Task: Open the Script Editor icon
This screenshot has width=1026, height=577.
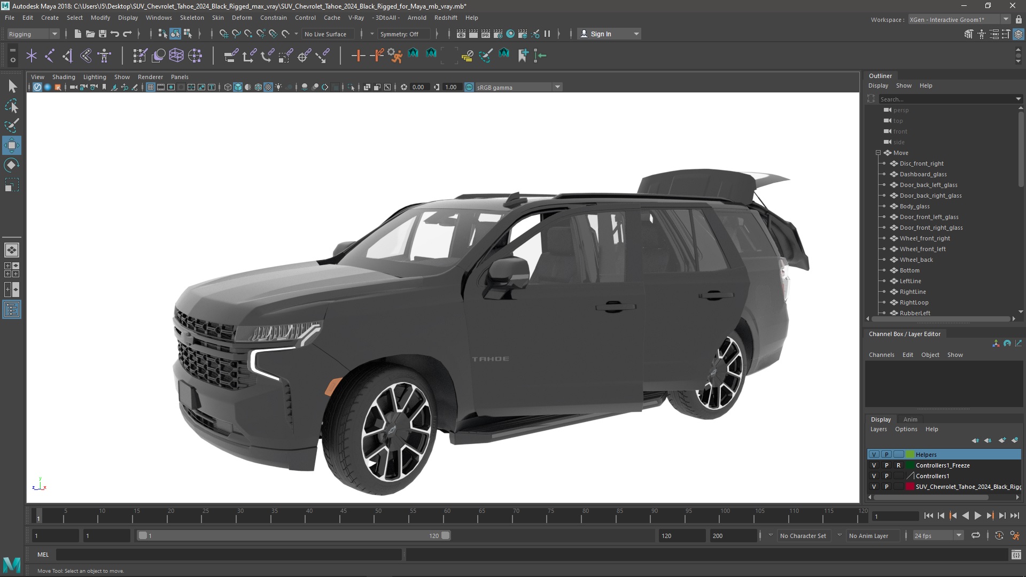Action: coord(1016,555)
